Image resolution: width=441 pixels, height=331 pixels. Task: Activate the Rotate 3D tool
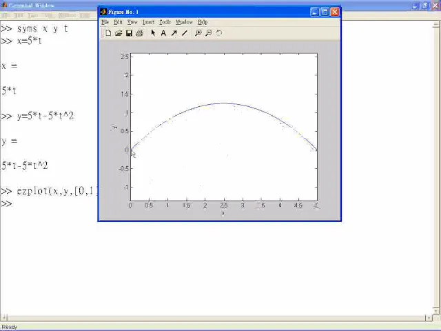(219, 33)
